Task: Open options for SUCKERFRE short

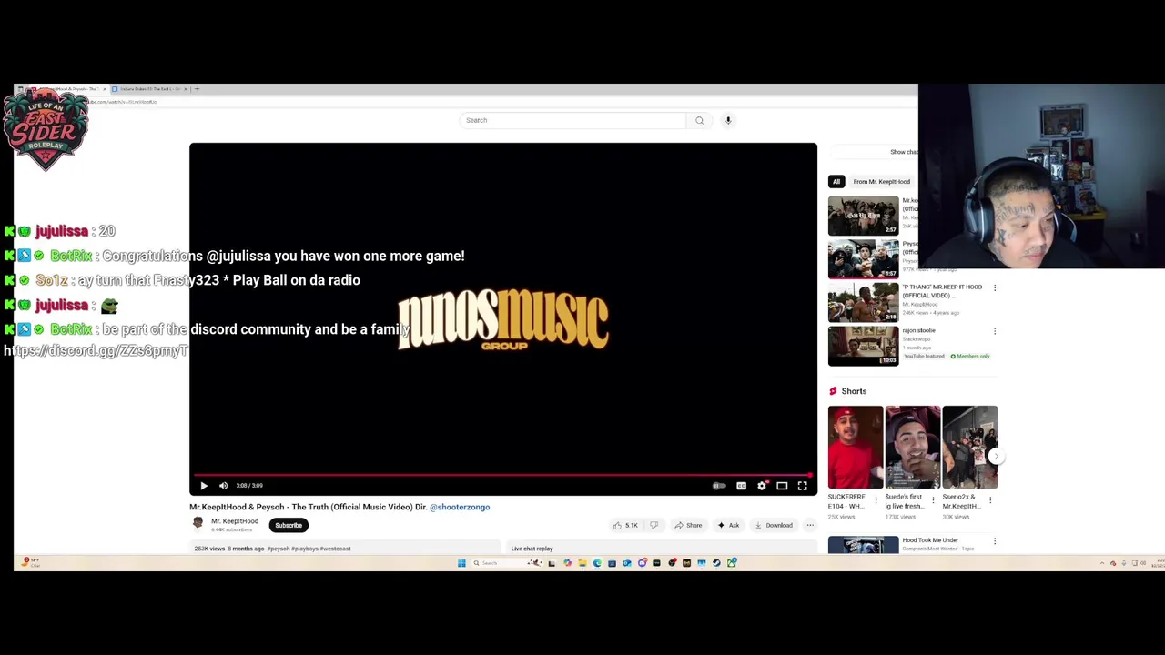Action: tap(876, 499)
